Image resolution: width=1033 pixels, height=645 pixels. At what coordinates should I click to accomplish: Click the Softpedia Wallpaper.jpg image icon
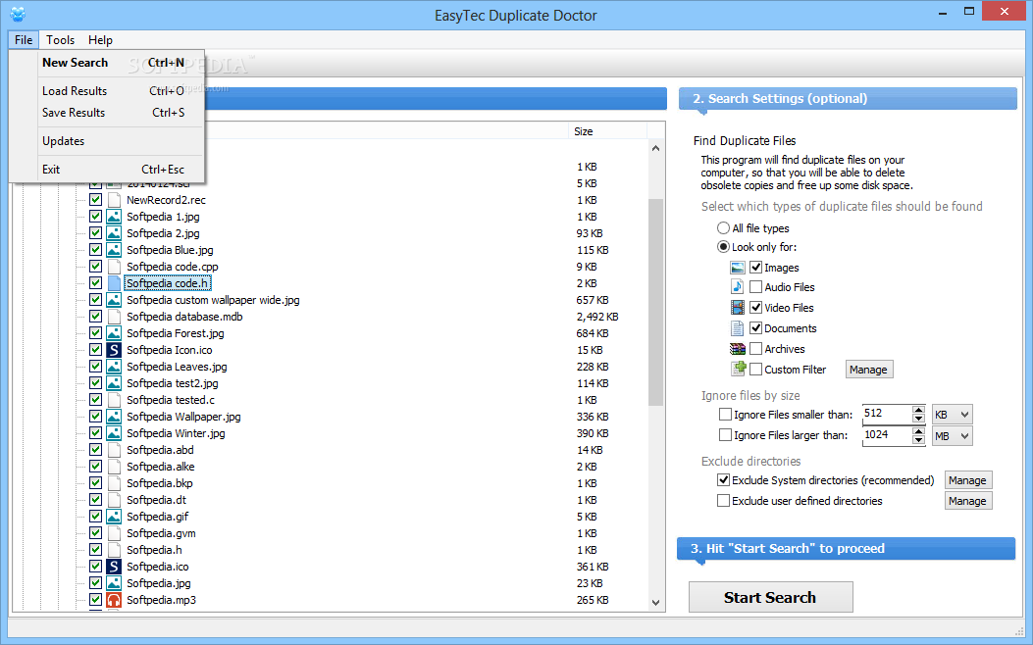tap(114, 417)
